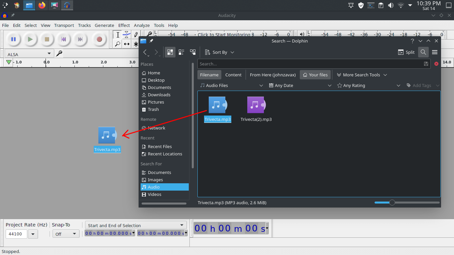Close search with red X icon
The height and width of the screenshot is (255, 454).
[x=436, y=64]
